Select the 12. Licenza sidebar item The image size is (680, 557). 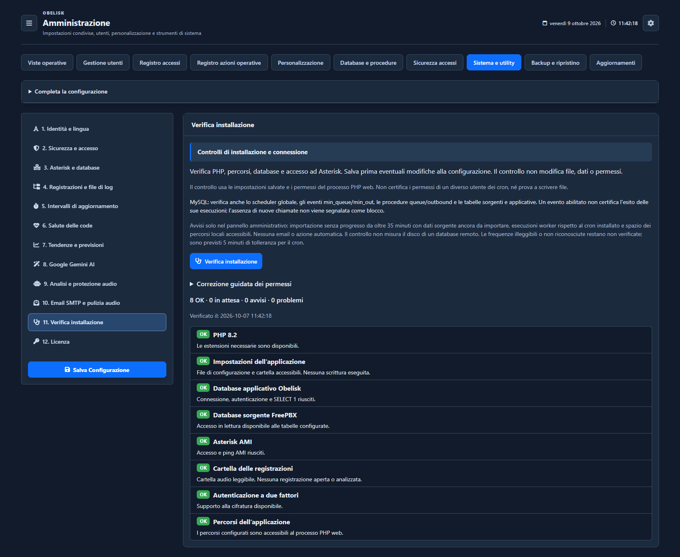(97, 342)
